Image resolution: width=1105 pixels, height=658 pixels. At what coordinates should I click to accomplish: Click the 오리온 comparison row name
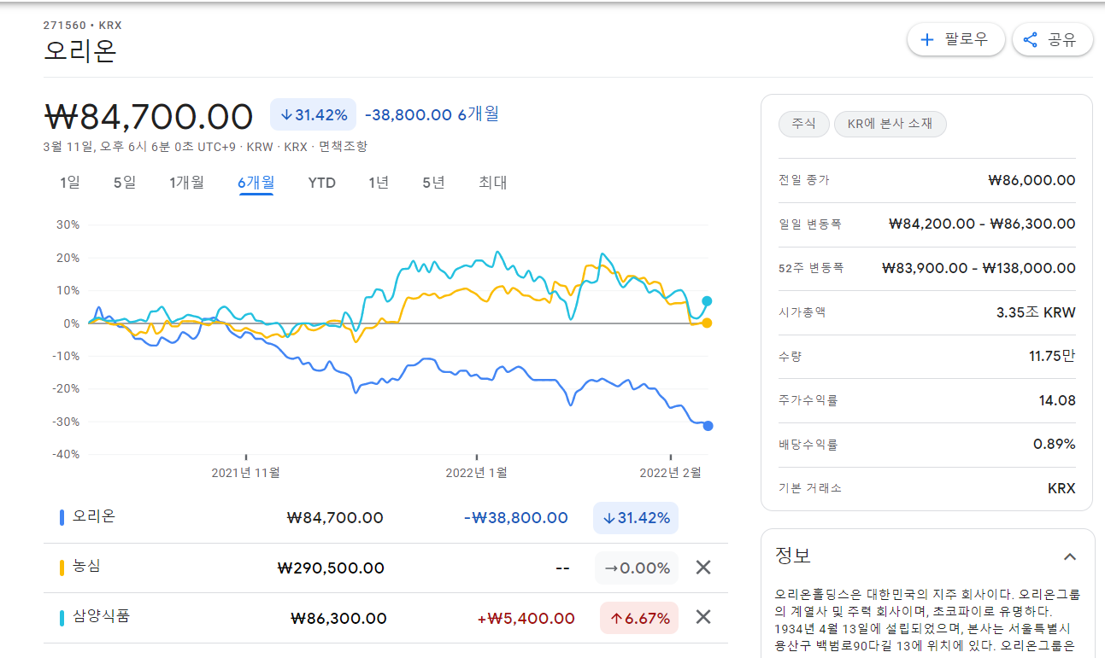pyautogui.click(x=94, y=516)
